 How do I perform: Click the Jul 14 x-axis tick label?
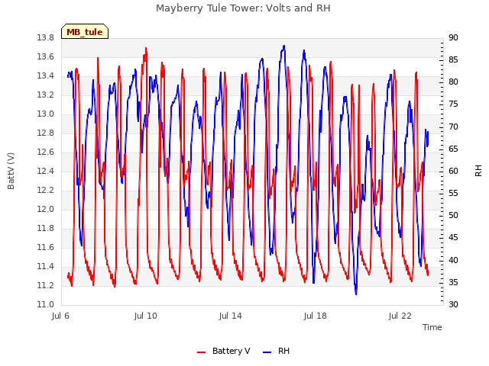pos(231,316)
